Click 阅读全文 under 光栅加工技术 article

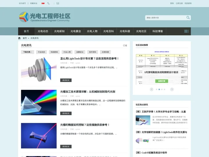(66, 113)
